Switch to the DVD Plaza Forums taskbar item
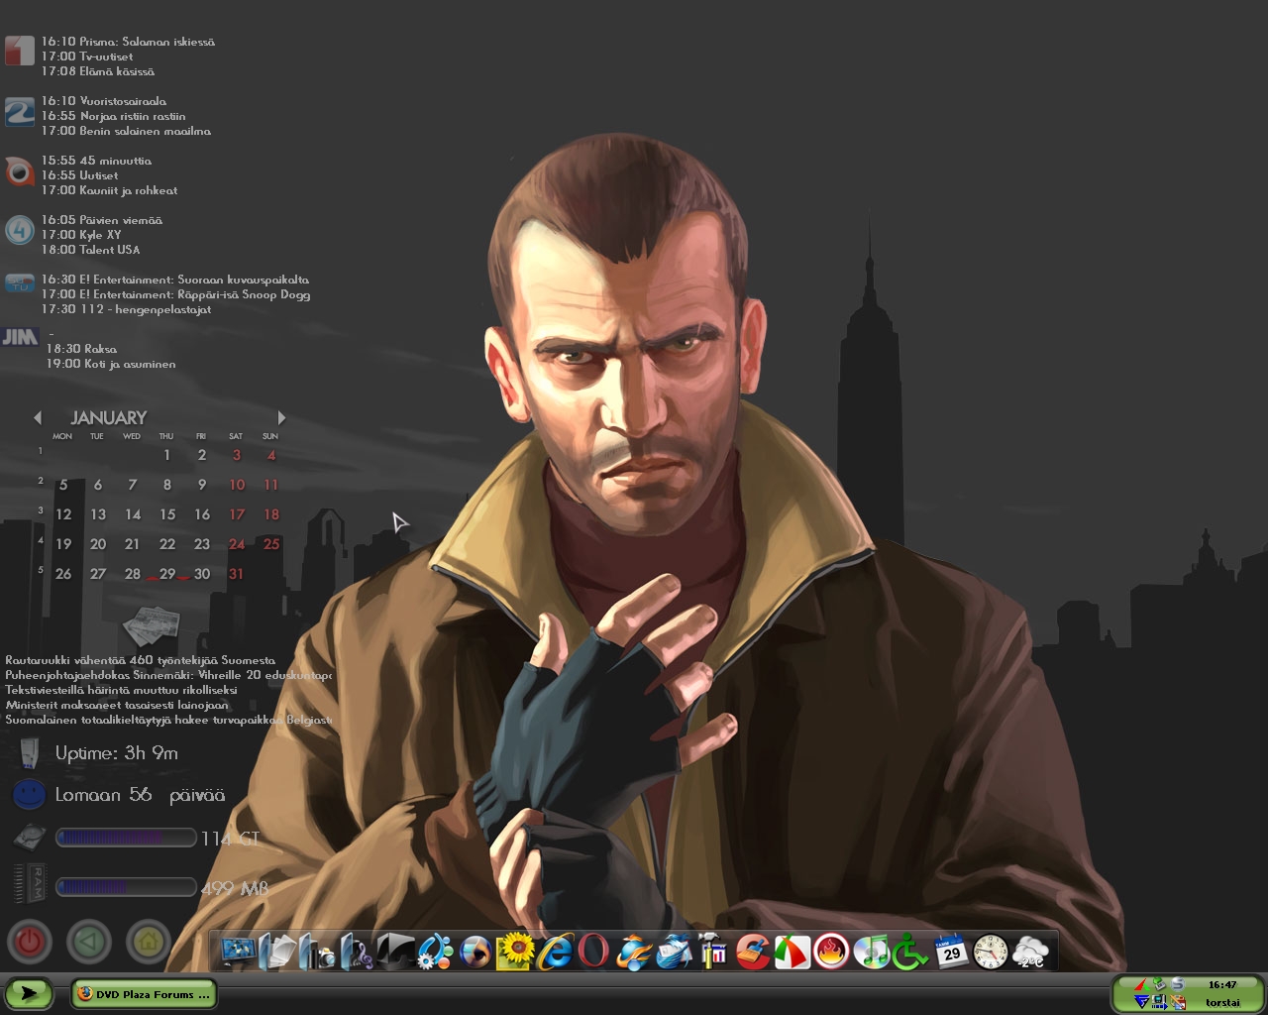1268x1015 pixels. (144, 994)
